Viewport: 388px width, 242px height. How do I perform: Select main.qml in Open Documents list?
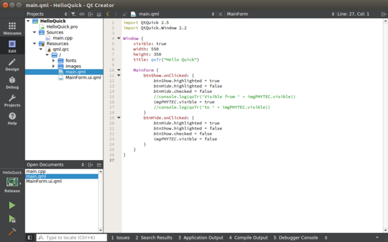61,176
